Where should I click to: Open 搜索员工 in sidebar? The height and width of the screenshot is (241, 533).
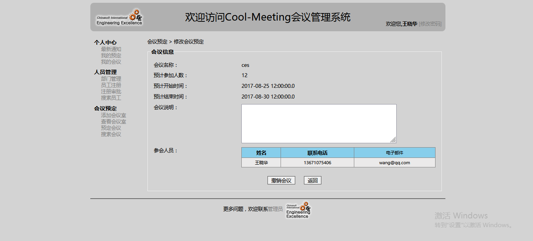[111, 98]
